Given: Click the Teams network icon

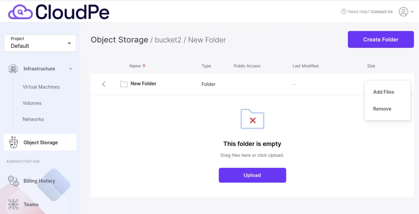Looking at the screenshot, I should pos(13,204).
